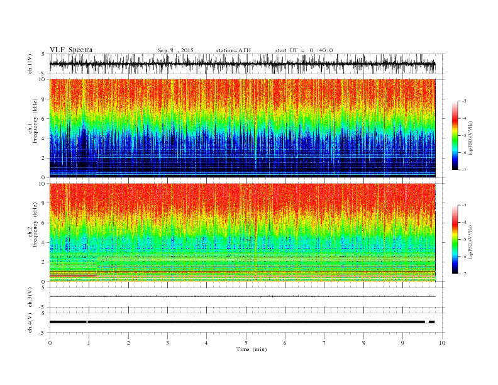Click the "1" tick on the time axis
Image resolution: width=498 pixels, height=385 pixels.
pyautogui.click(x=89, y=343)
